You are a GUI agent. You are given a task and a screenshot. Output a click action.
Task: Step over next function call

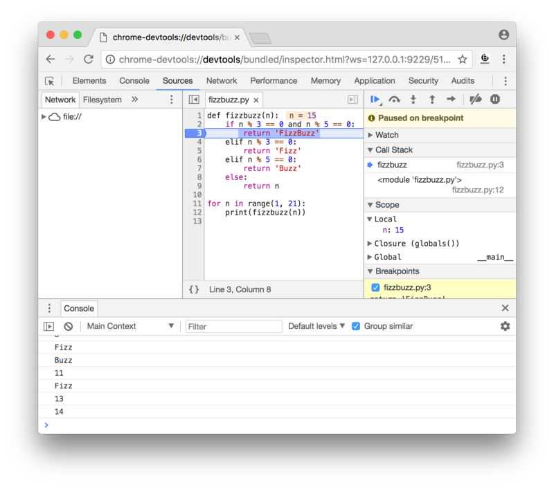[394, 100]
